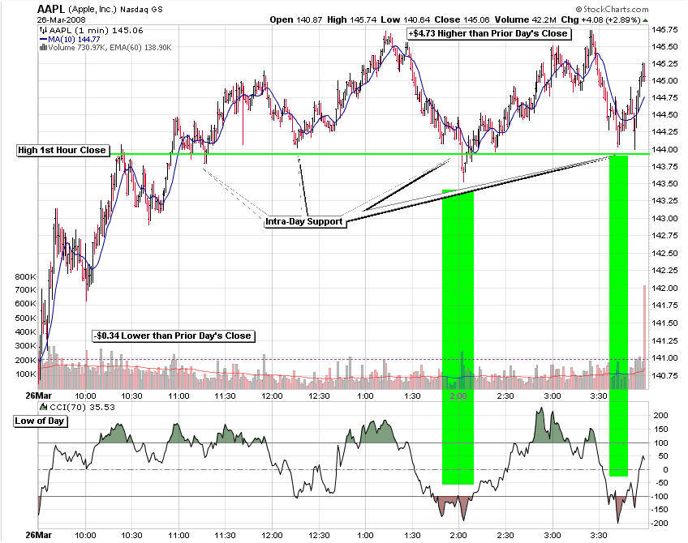Click the Volume 730.97K, EMA(60) legend entry
The height and width of the screenshot is (543, 688).
pos(110,47)
